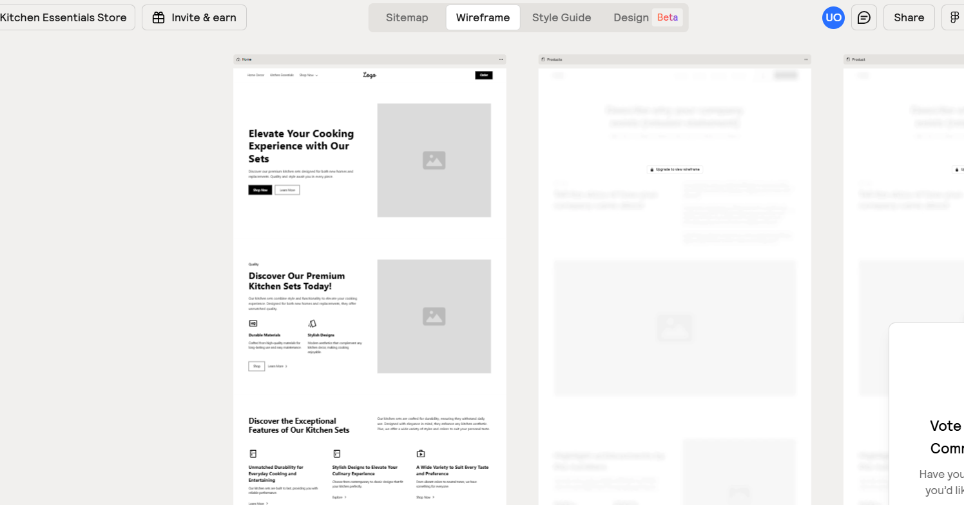Click icon above Stylish Designs to Elevate heading

(x=336, y=453)
